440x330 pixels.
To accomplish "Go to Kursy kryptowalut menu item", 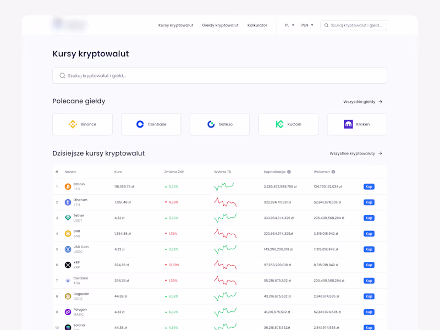I will click(x=175, y=25).
